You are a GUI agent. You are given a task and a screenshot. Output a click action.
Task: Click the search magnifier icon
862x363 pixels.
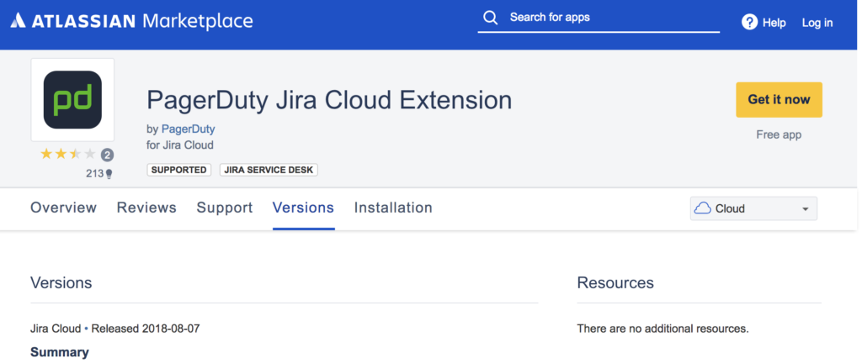(x=491, y=18)
